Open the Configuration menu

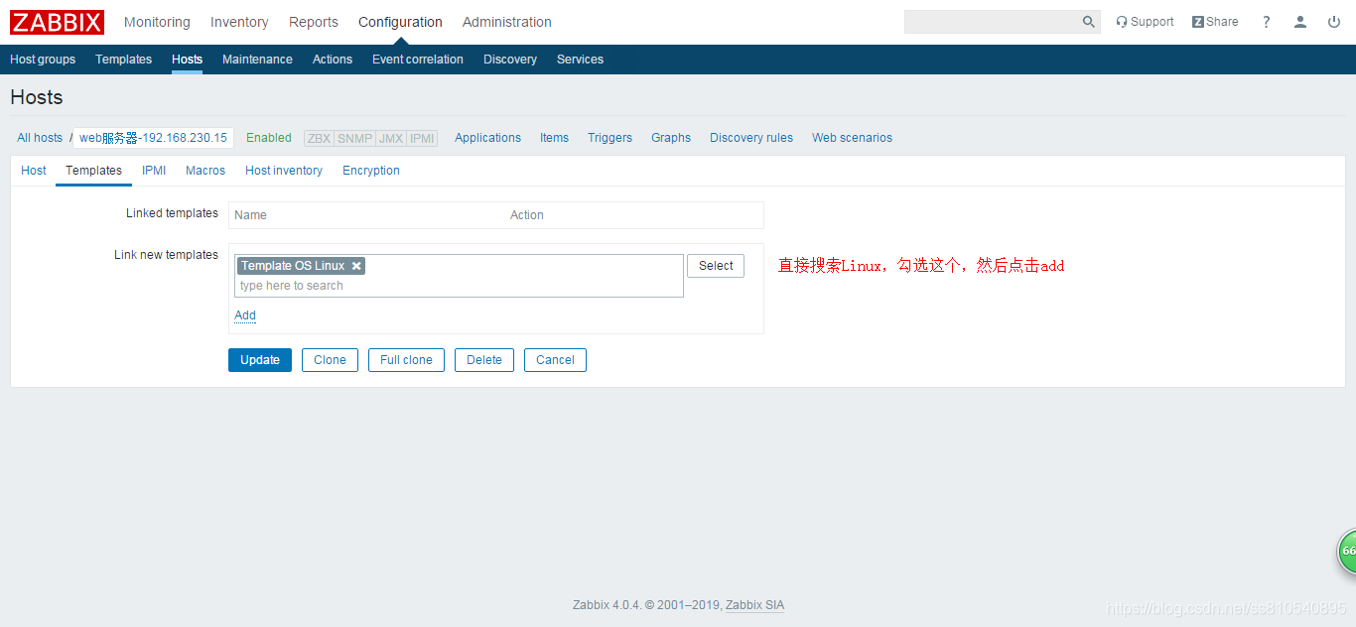(400, 22)
